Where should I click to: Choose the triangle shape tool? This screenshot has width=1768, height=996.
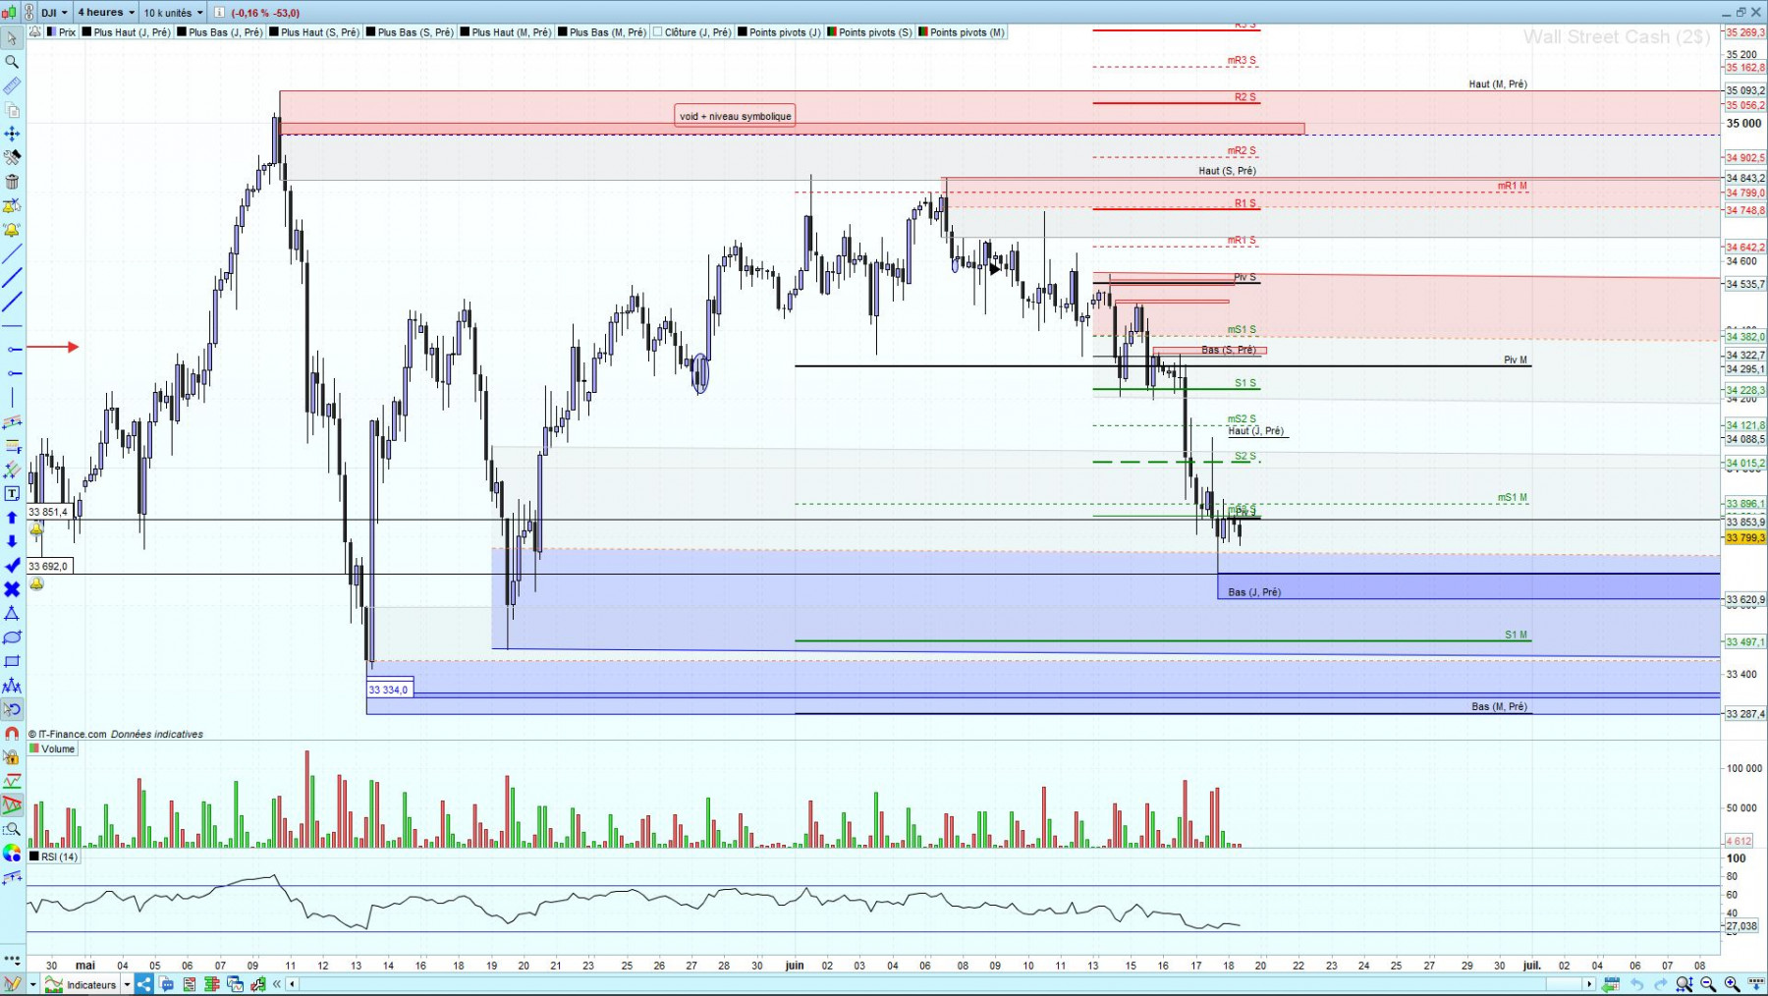12,613
